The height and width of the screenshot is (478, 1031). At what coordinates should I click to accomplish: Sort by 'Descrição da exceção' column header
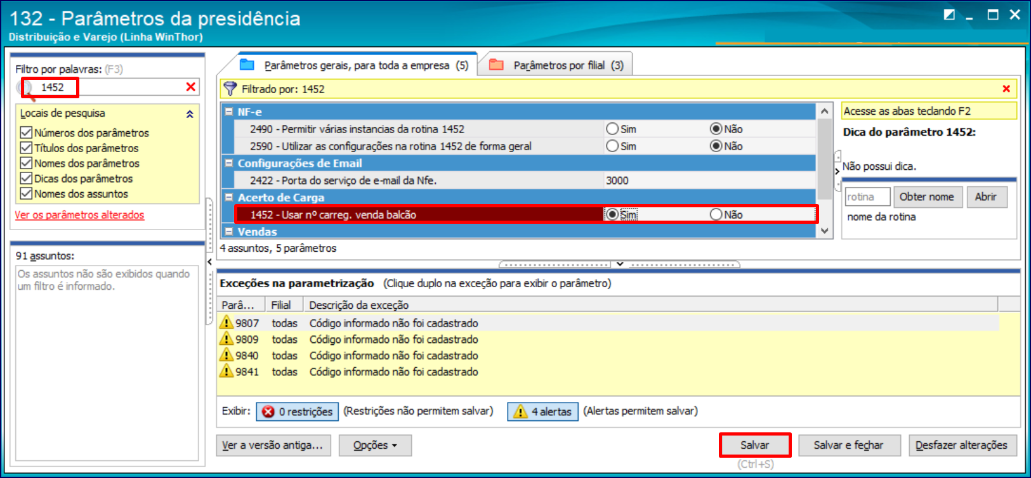[x=650, y=305]
